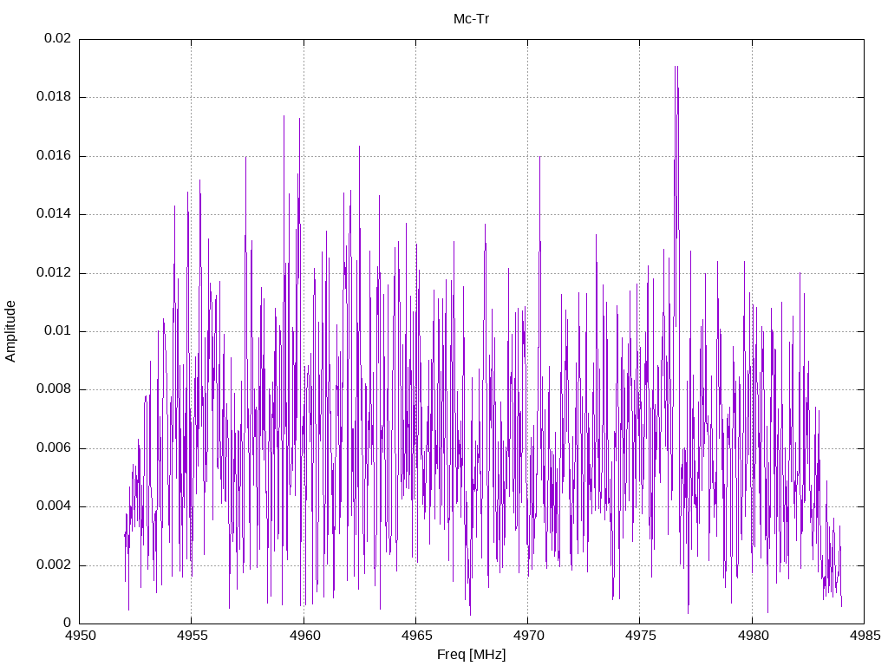Click the x-axis tick label 4980

[x=753, y=636]
